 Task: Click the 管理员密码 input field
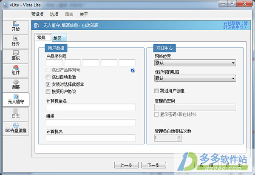(195, 108)
